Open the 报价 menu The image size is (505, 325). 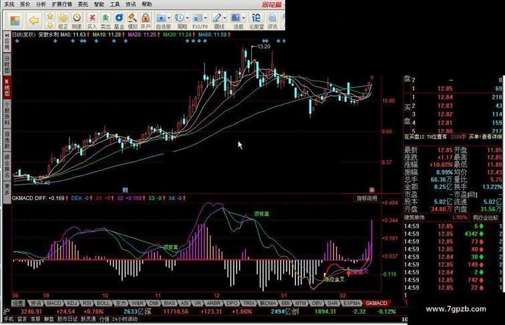(25, 4)
